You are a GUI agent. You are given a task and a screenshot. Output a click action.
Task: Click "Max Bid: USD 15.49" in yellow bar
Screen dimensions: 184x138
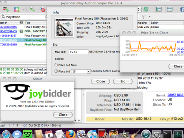tap(137, 119)
